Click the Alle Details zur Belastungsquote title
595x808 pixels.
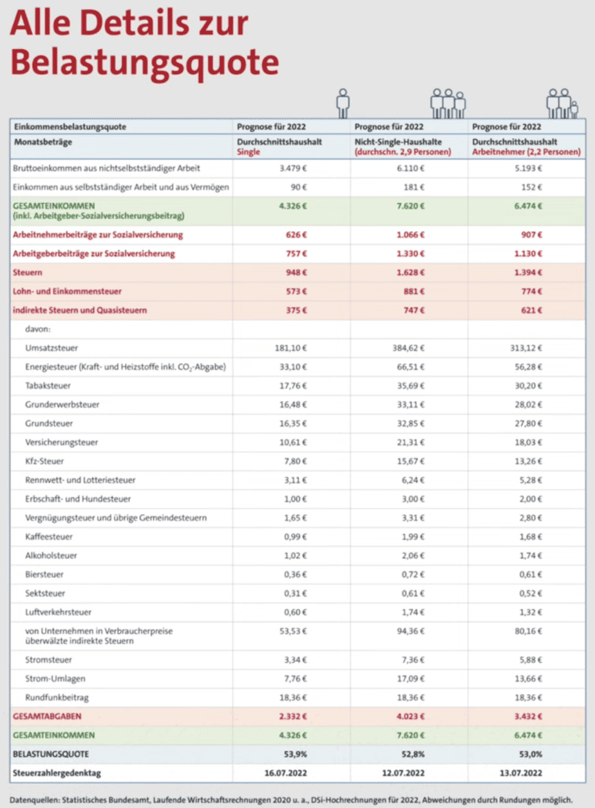[144, 44]
